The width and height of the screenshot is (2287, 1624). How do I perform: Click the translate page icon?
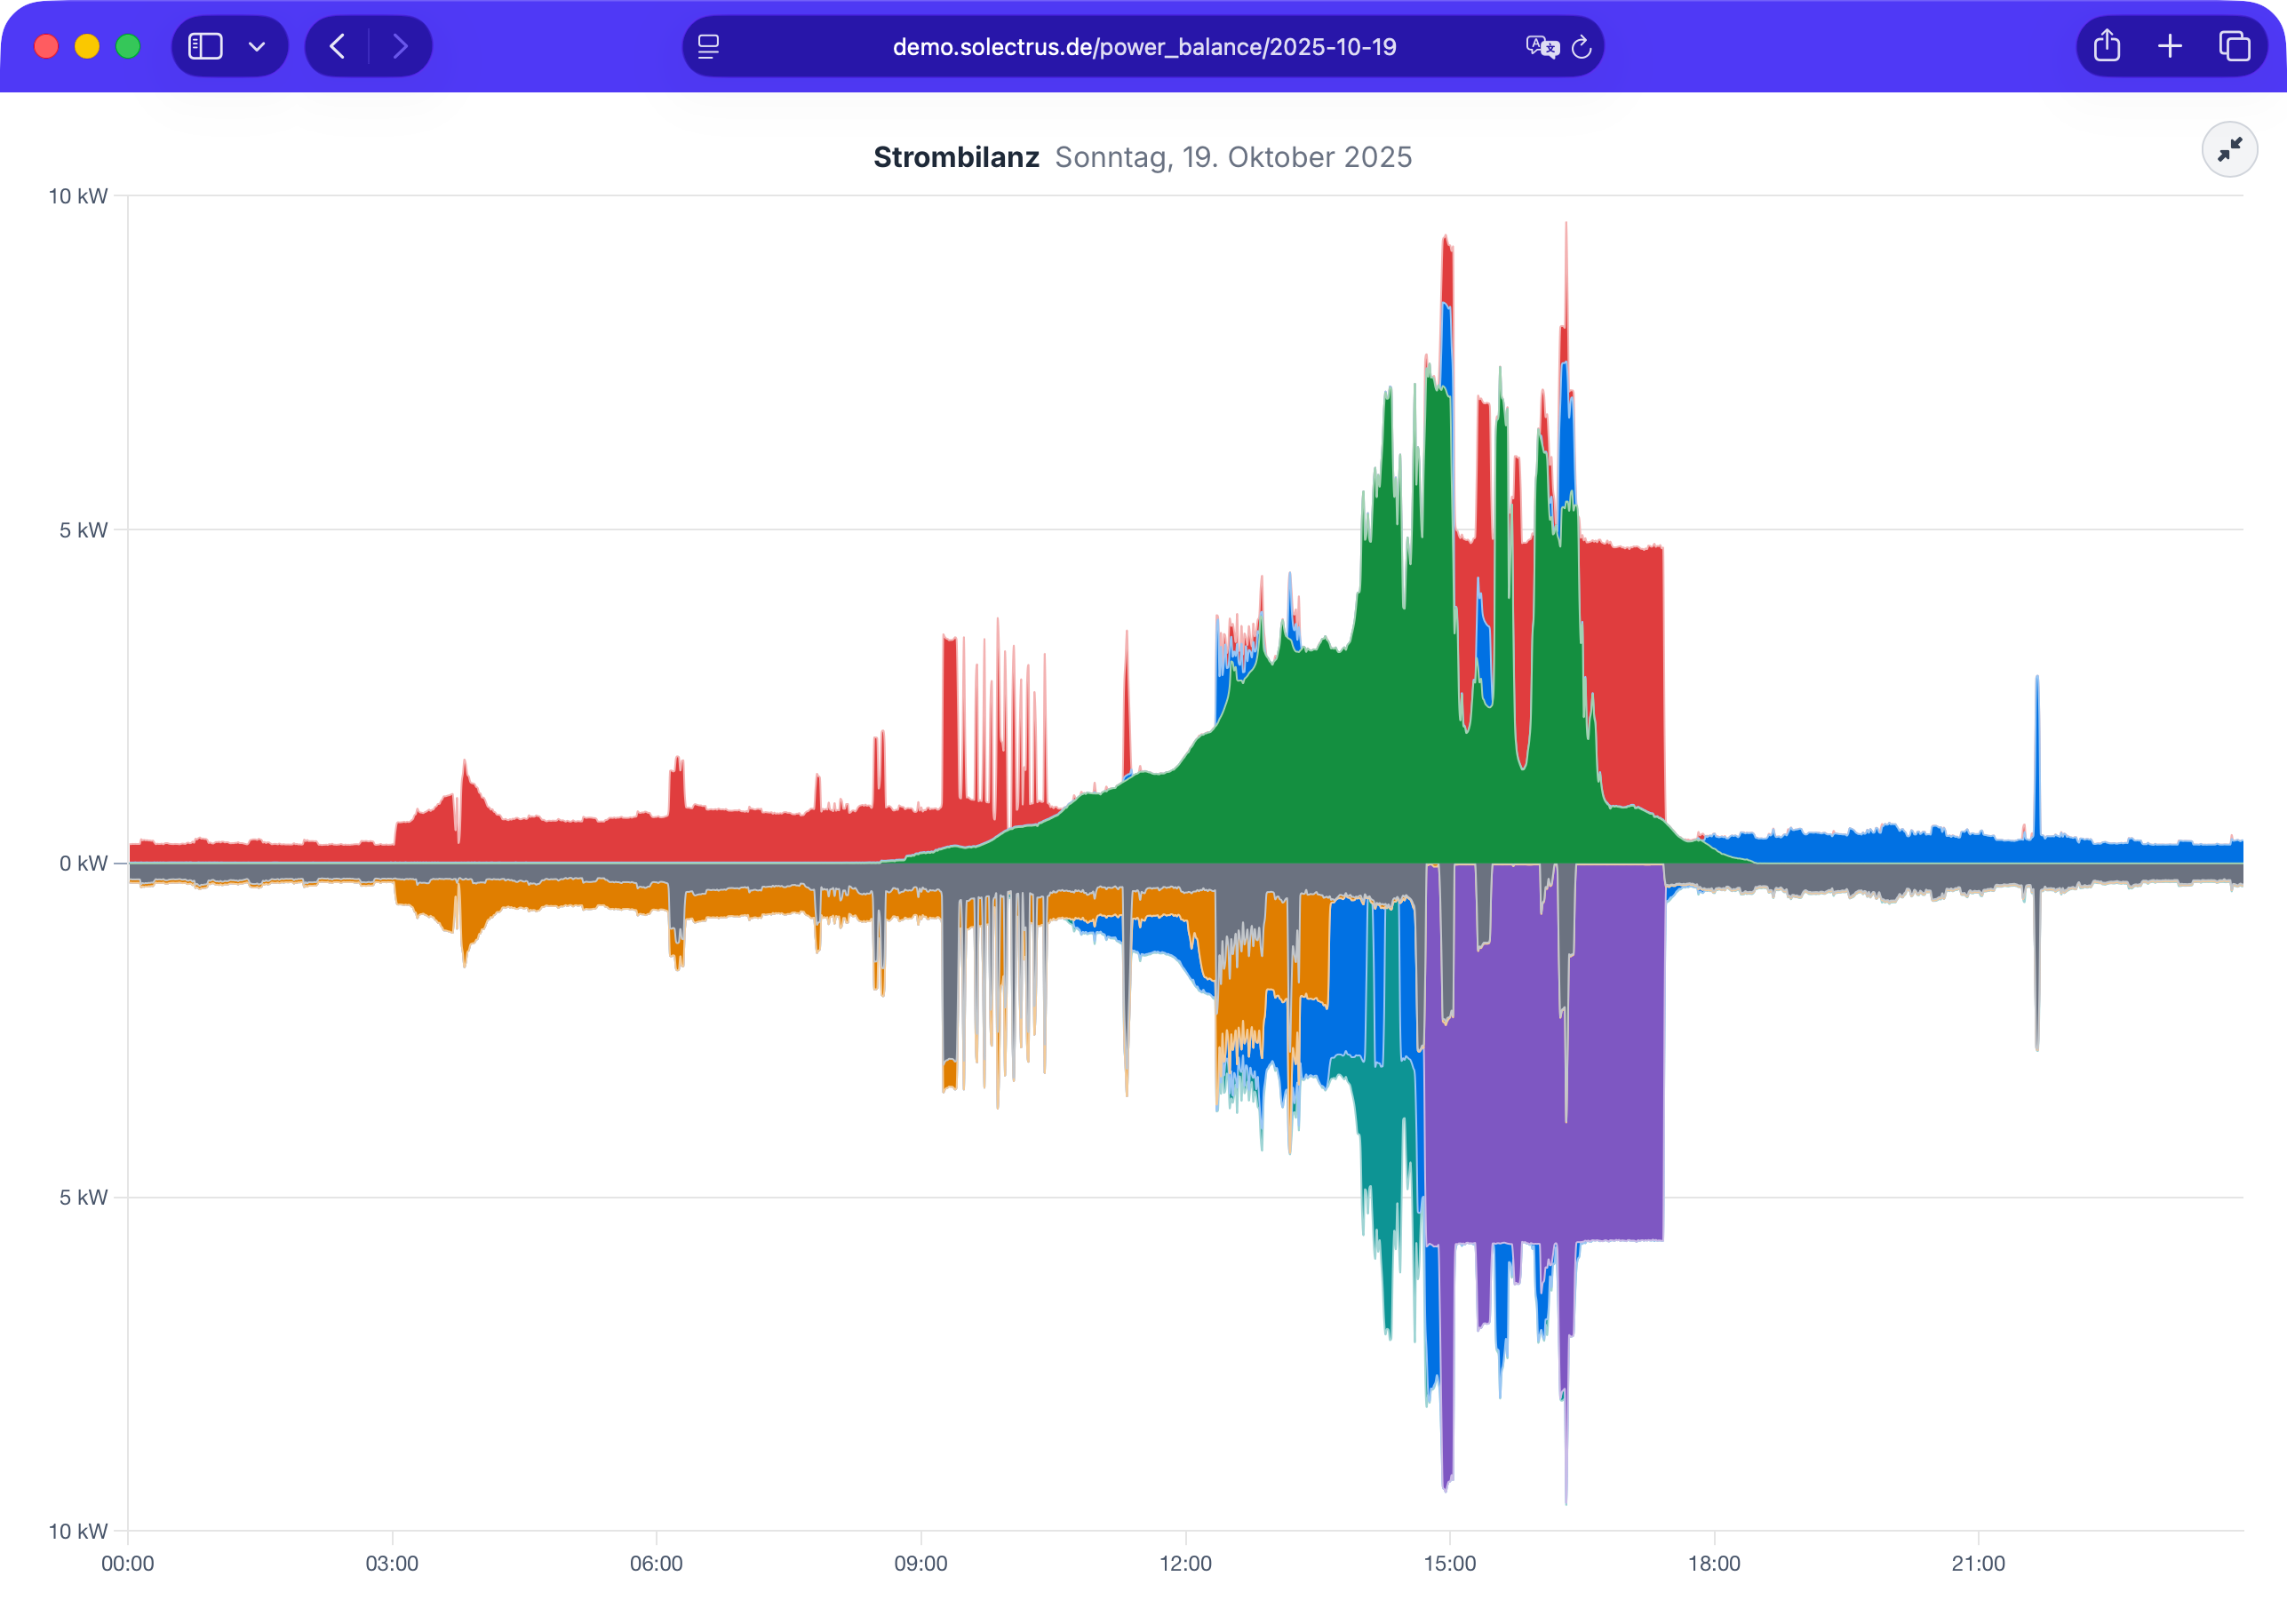pyautogui.click(x=1541, y=47)
